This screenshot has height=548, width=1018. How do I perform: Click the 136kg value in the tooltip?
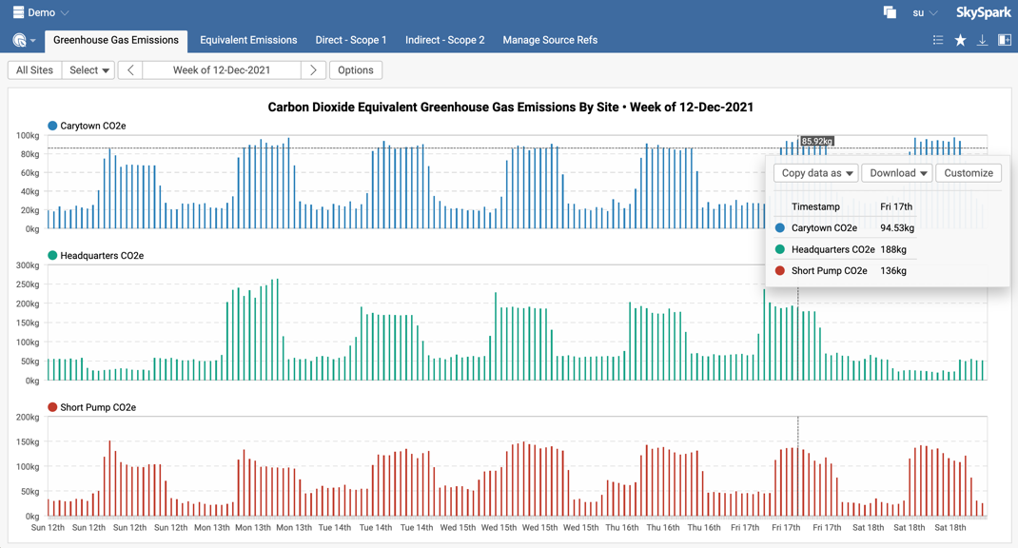pos(893,271)
